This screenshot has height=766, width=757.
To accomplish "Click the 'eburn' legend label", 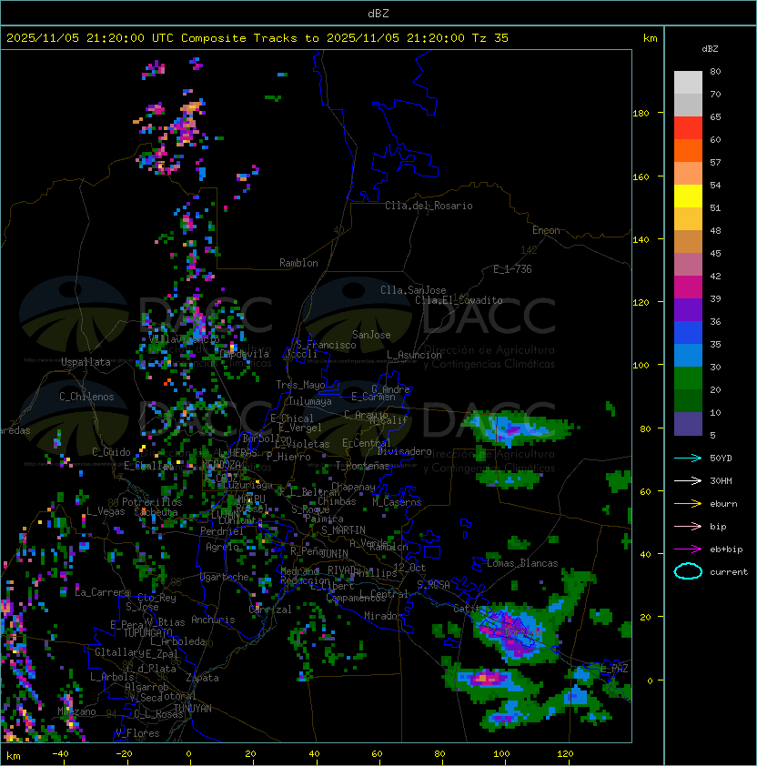I will point(723,504).
